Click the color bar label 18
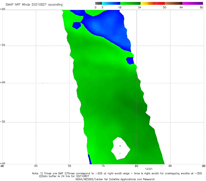 click(120, 8)
